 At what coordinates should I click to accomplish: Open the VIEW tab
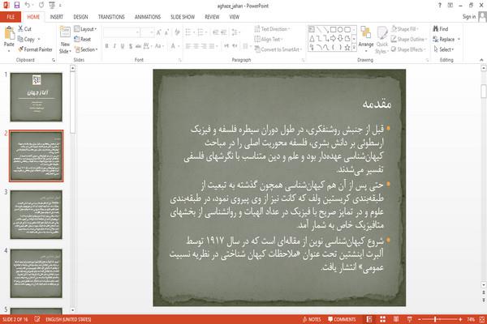235,17
